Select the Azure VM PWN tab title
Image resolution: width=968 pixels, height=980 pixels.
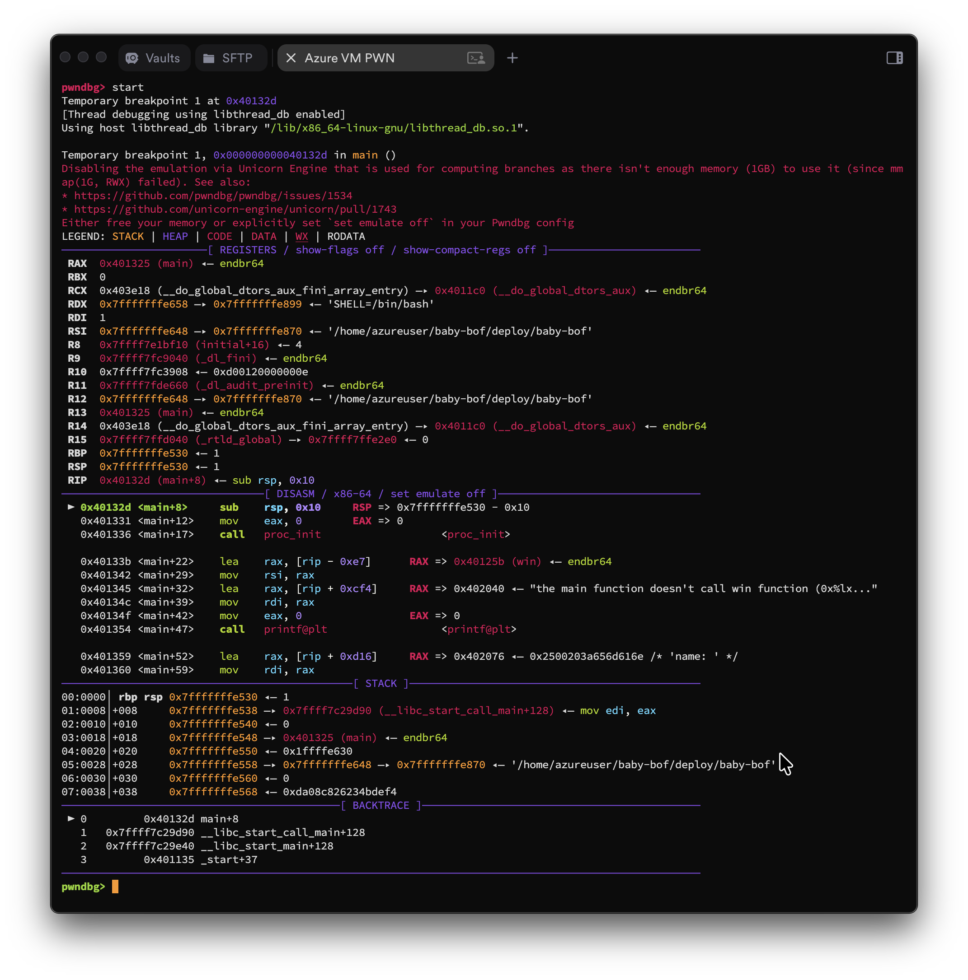click(x=349, y=58)
